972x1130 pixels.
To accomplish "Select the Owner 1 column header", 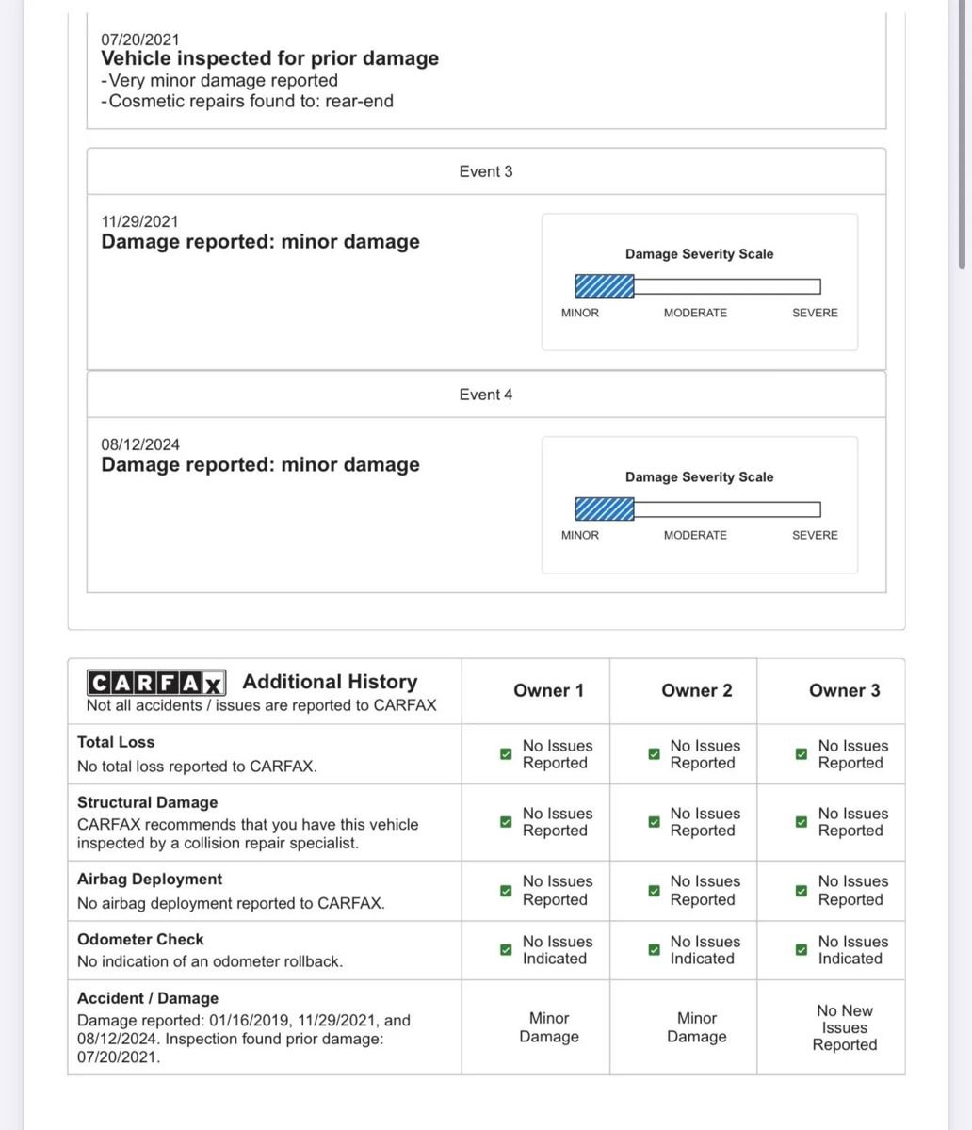I will (x=548, y=690).
